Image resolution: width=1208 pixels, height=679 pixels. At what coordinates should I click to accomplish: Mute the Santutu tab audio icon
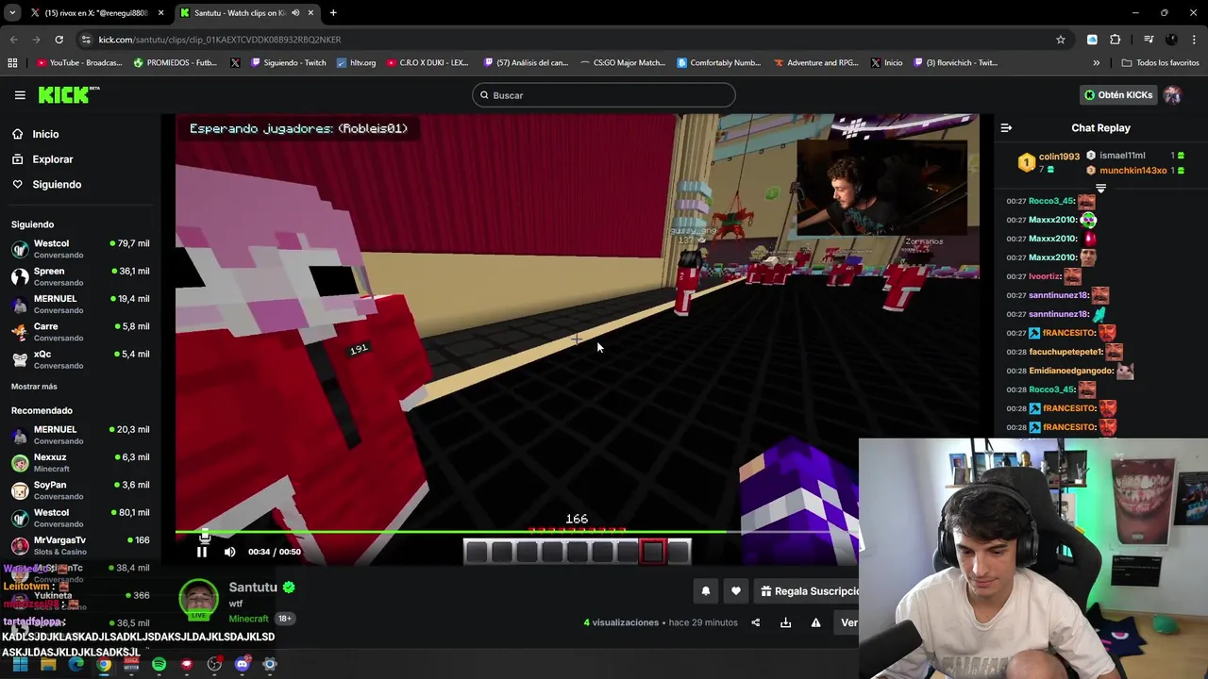coord(295,13)
